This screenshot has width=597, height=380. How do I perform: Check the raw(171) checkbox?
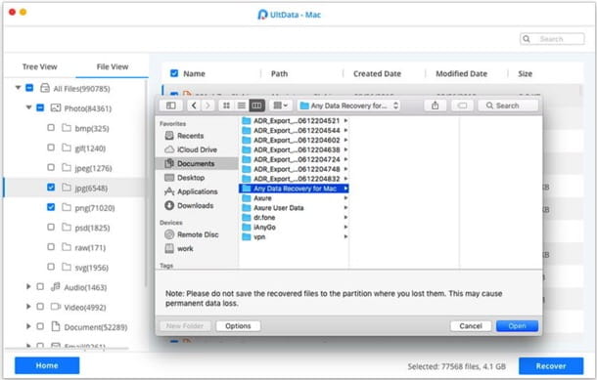[51, 247]
